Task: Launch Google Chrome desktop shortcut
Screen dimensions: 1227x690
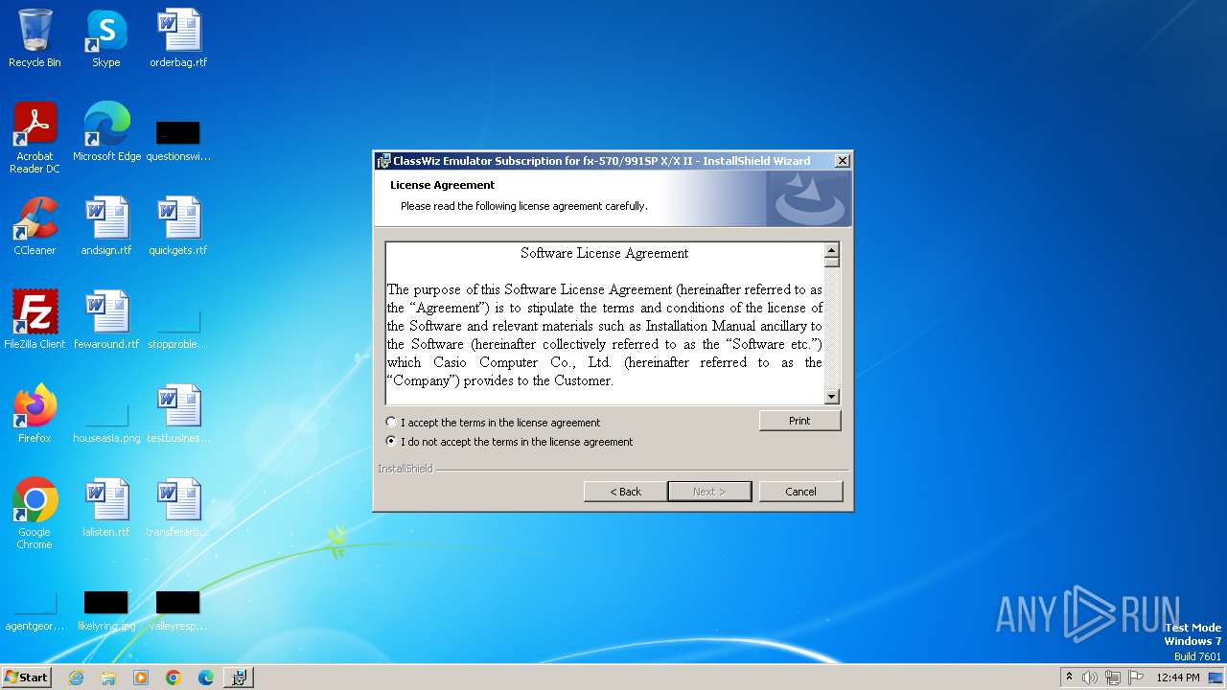Action: (x=35, y=514)
